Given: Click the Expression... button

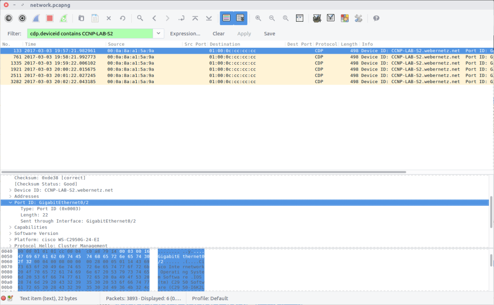Looking at the screenshot, I should click(x=185, y=34).
